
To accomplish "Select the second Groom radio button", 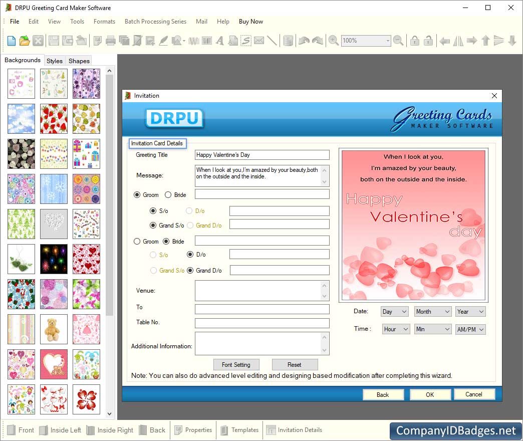I will tap(137, 241).
